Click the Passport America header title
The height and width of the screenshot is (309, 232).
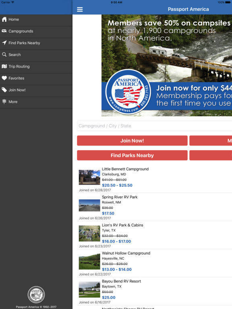pos(188,9)
